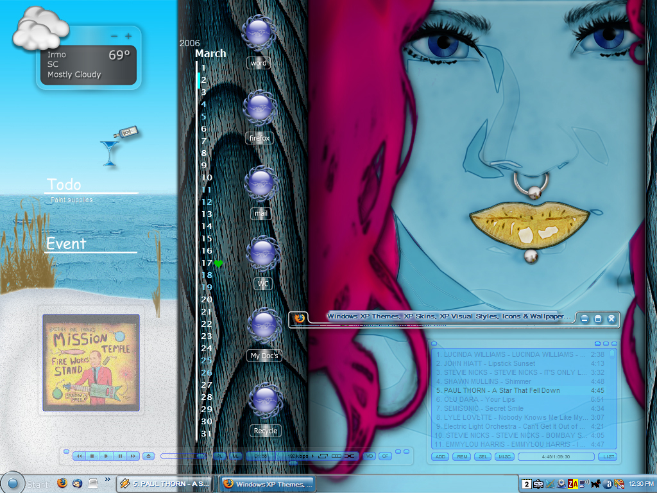Screen dimensions: 657x493
Task: Expand quick launch overflow chevron
Action: pyautogui.click(x=107, y=479)
